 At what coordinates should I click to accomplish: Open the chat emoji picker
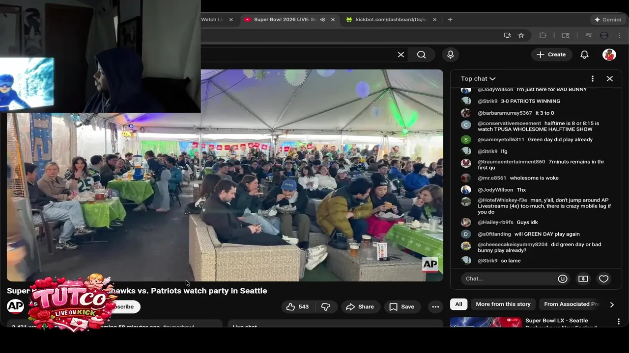563,278
